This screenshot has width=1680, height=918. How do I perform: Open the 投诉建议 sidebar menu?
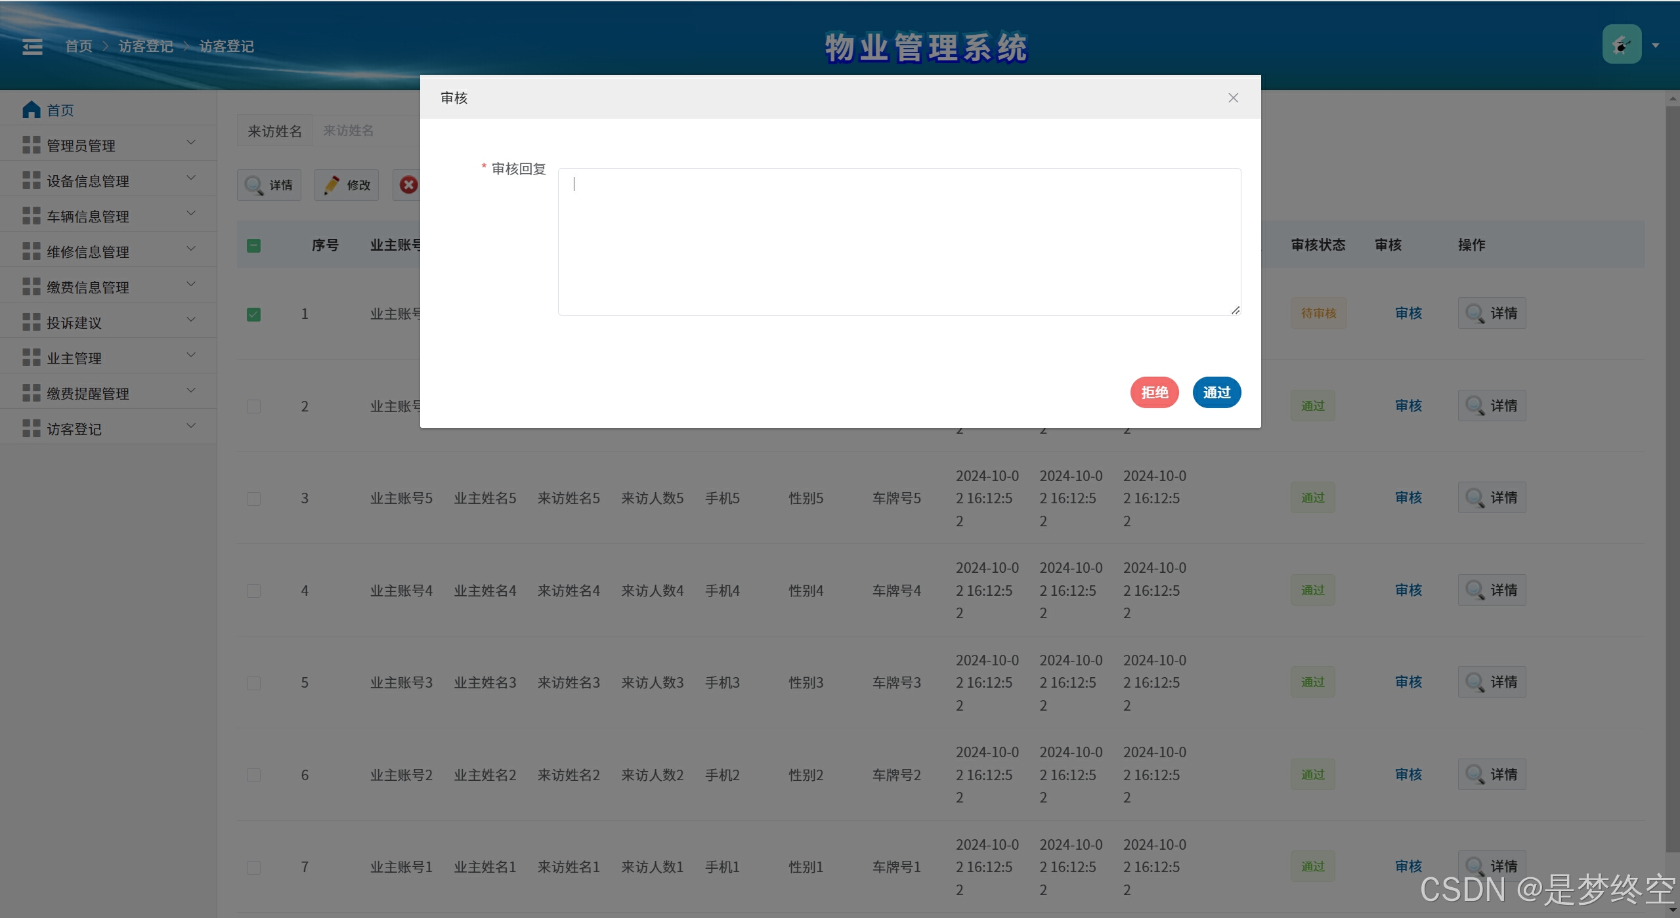(74, 323)
